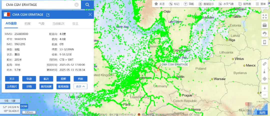Zoom in with plus button
The height and width of the screenshot is (116, 270).
pos(264,88)
